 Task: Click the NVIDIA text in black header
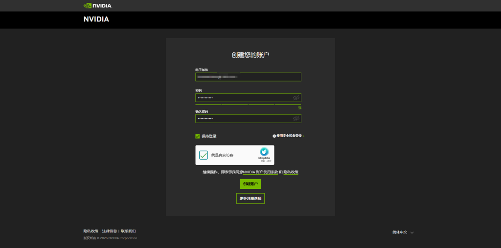(x=96, y=20)
